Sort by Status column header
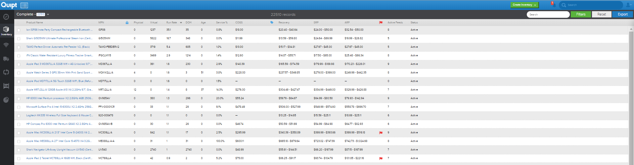The image size is (634, 165). point(414,22)
